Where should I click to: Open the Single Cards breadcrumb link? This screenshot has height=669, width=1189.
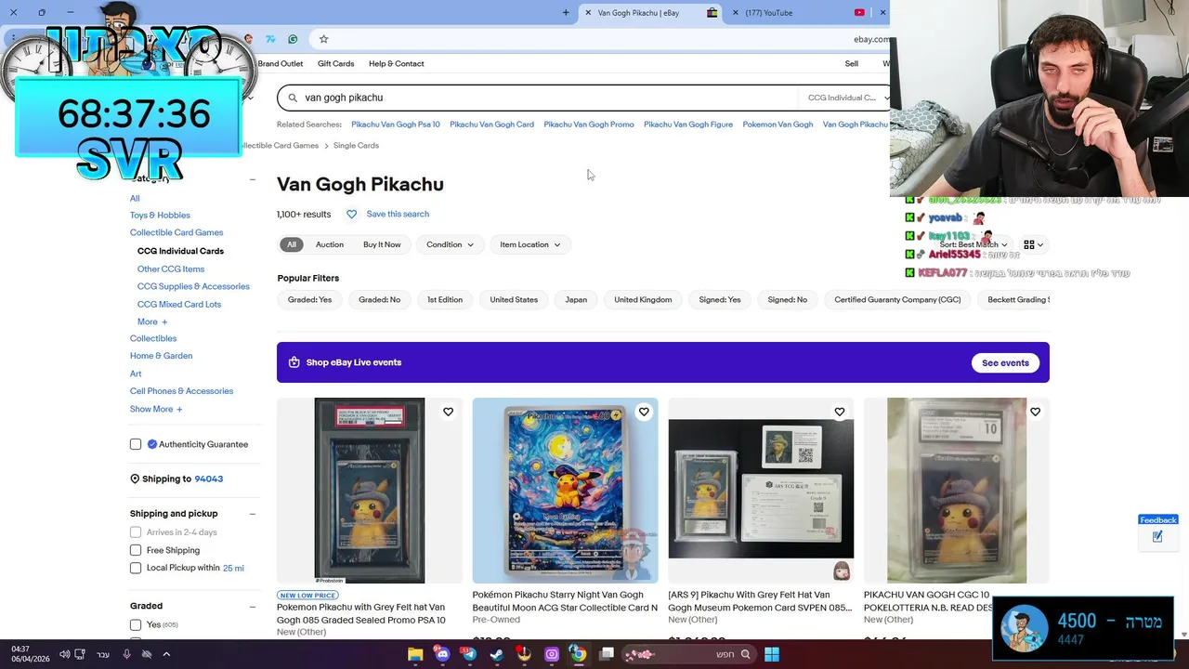coord(356,146)
